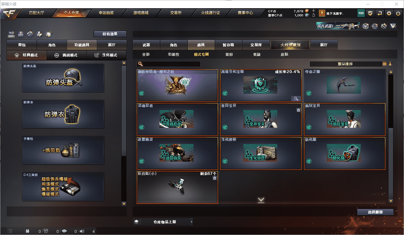The height and width of the screenshot is (235, 404).
Task: Refresh the CF points balance
Action: (314, 15)
